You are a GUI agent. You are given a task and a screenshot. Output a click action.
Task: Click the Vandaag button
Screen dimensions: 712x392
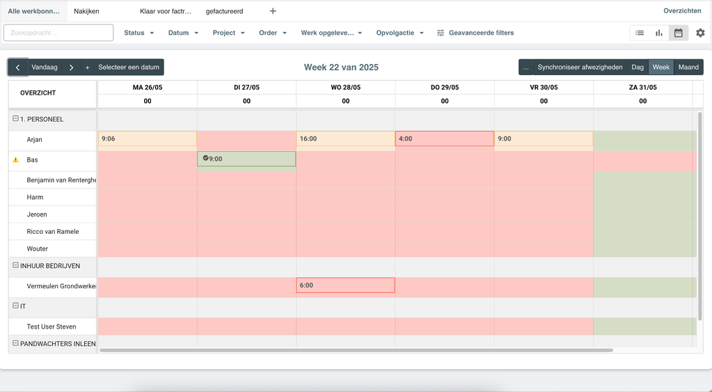[x=45, y=68]
